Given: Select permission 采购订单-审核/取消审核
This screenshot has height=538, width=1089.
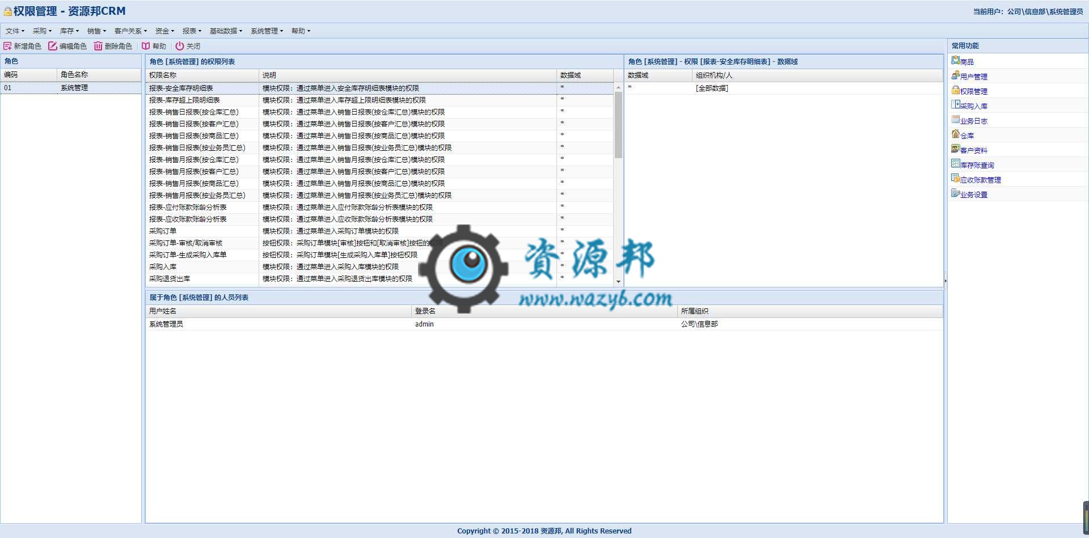Looking at the screenshot, I should coord(379,243).
